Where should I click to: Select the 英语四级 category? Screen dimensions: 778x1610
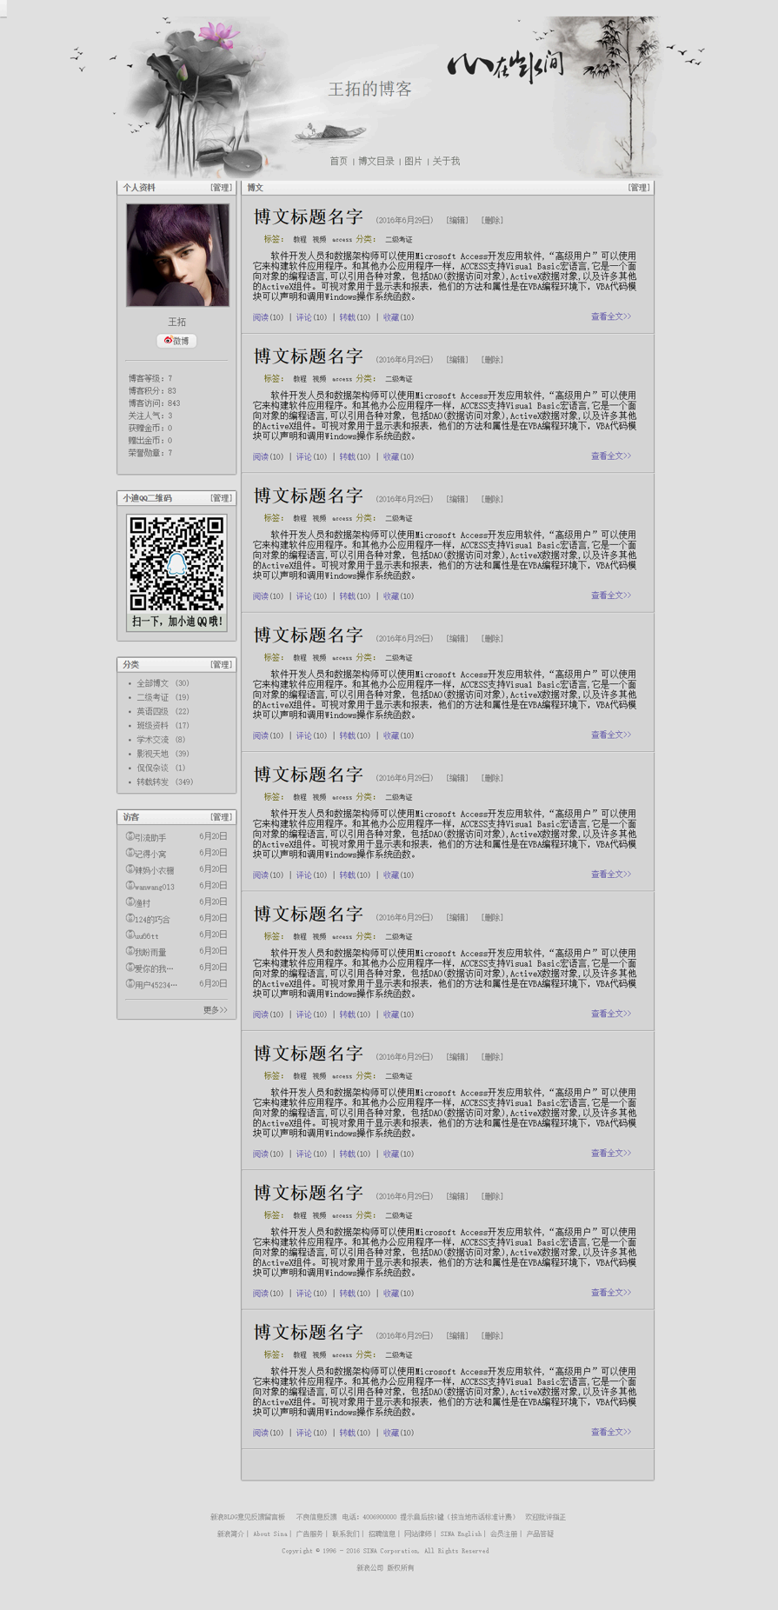coord(152,711)
